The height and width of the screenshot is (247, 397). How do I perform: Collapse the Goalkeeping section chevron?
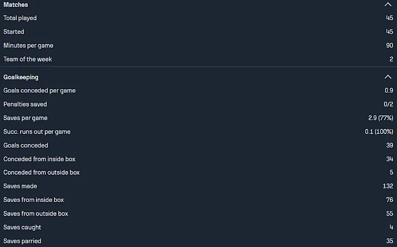pos(387,77)
